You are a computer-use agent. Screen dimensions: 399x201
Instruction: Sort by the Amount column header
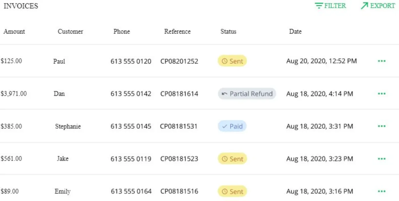coord(14,32)
